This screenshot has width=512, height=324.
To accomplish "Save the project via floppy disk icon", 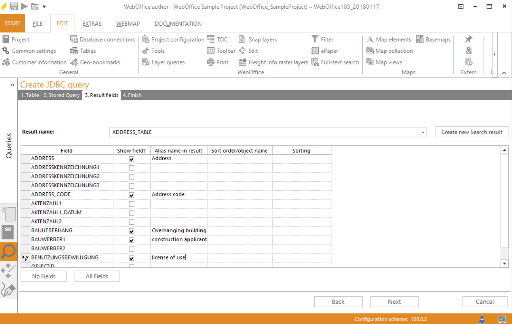I will [x=14, y=6].
